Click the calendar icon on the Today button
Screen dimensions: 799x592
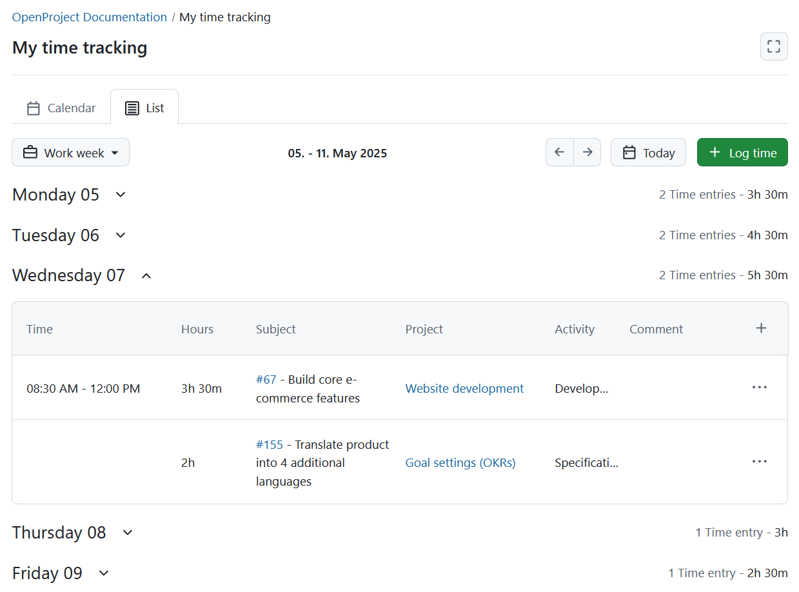tap(629, 152)
